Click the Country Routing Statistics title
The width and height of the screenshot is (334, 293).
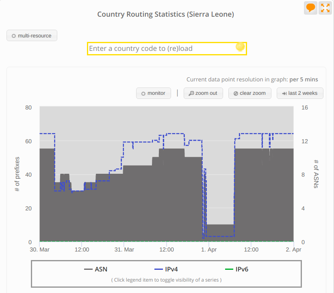coord(165,14)
